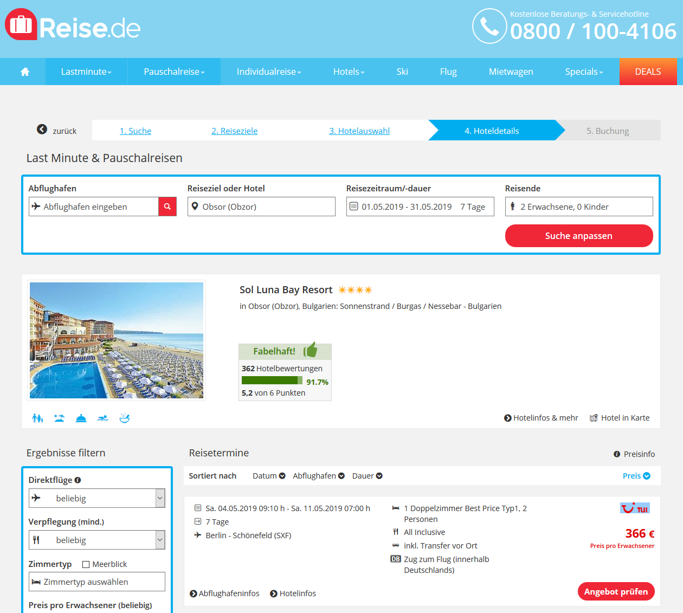Click the TUI operator logo
Image resolution: width=683 pixels, height=613 pixels.
(635, 508)
